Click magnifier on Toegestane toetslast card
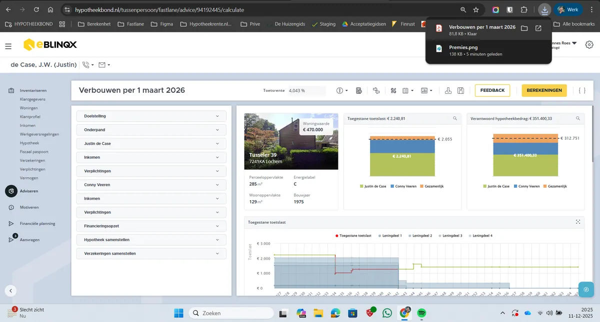The width and height of the screenshot is (600, 322). click(455, 118)
